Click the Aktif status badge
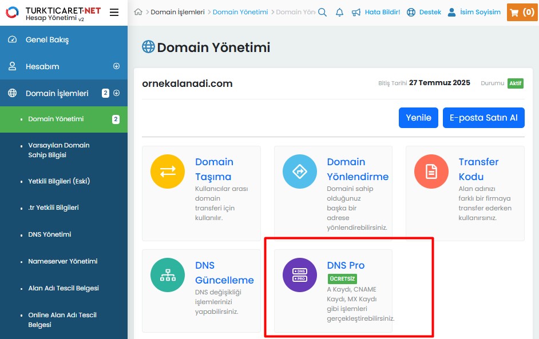The height and width of the screenshot is (339, 539). (x=516, y=83)
